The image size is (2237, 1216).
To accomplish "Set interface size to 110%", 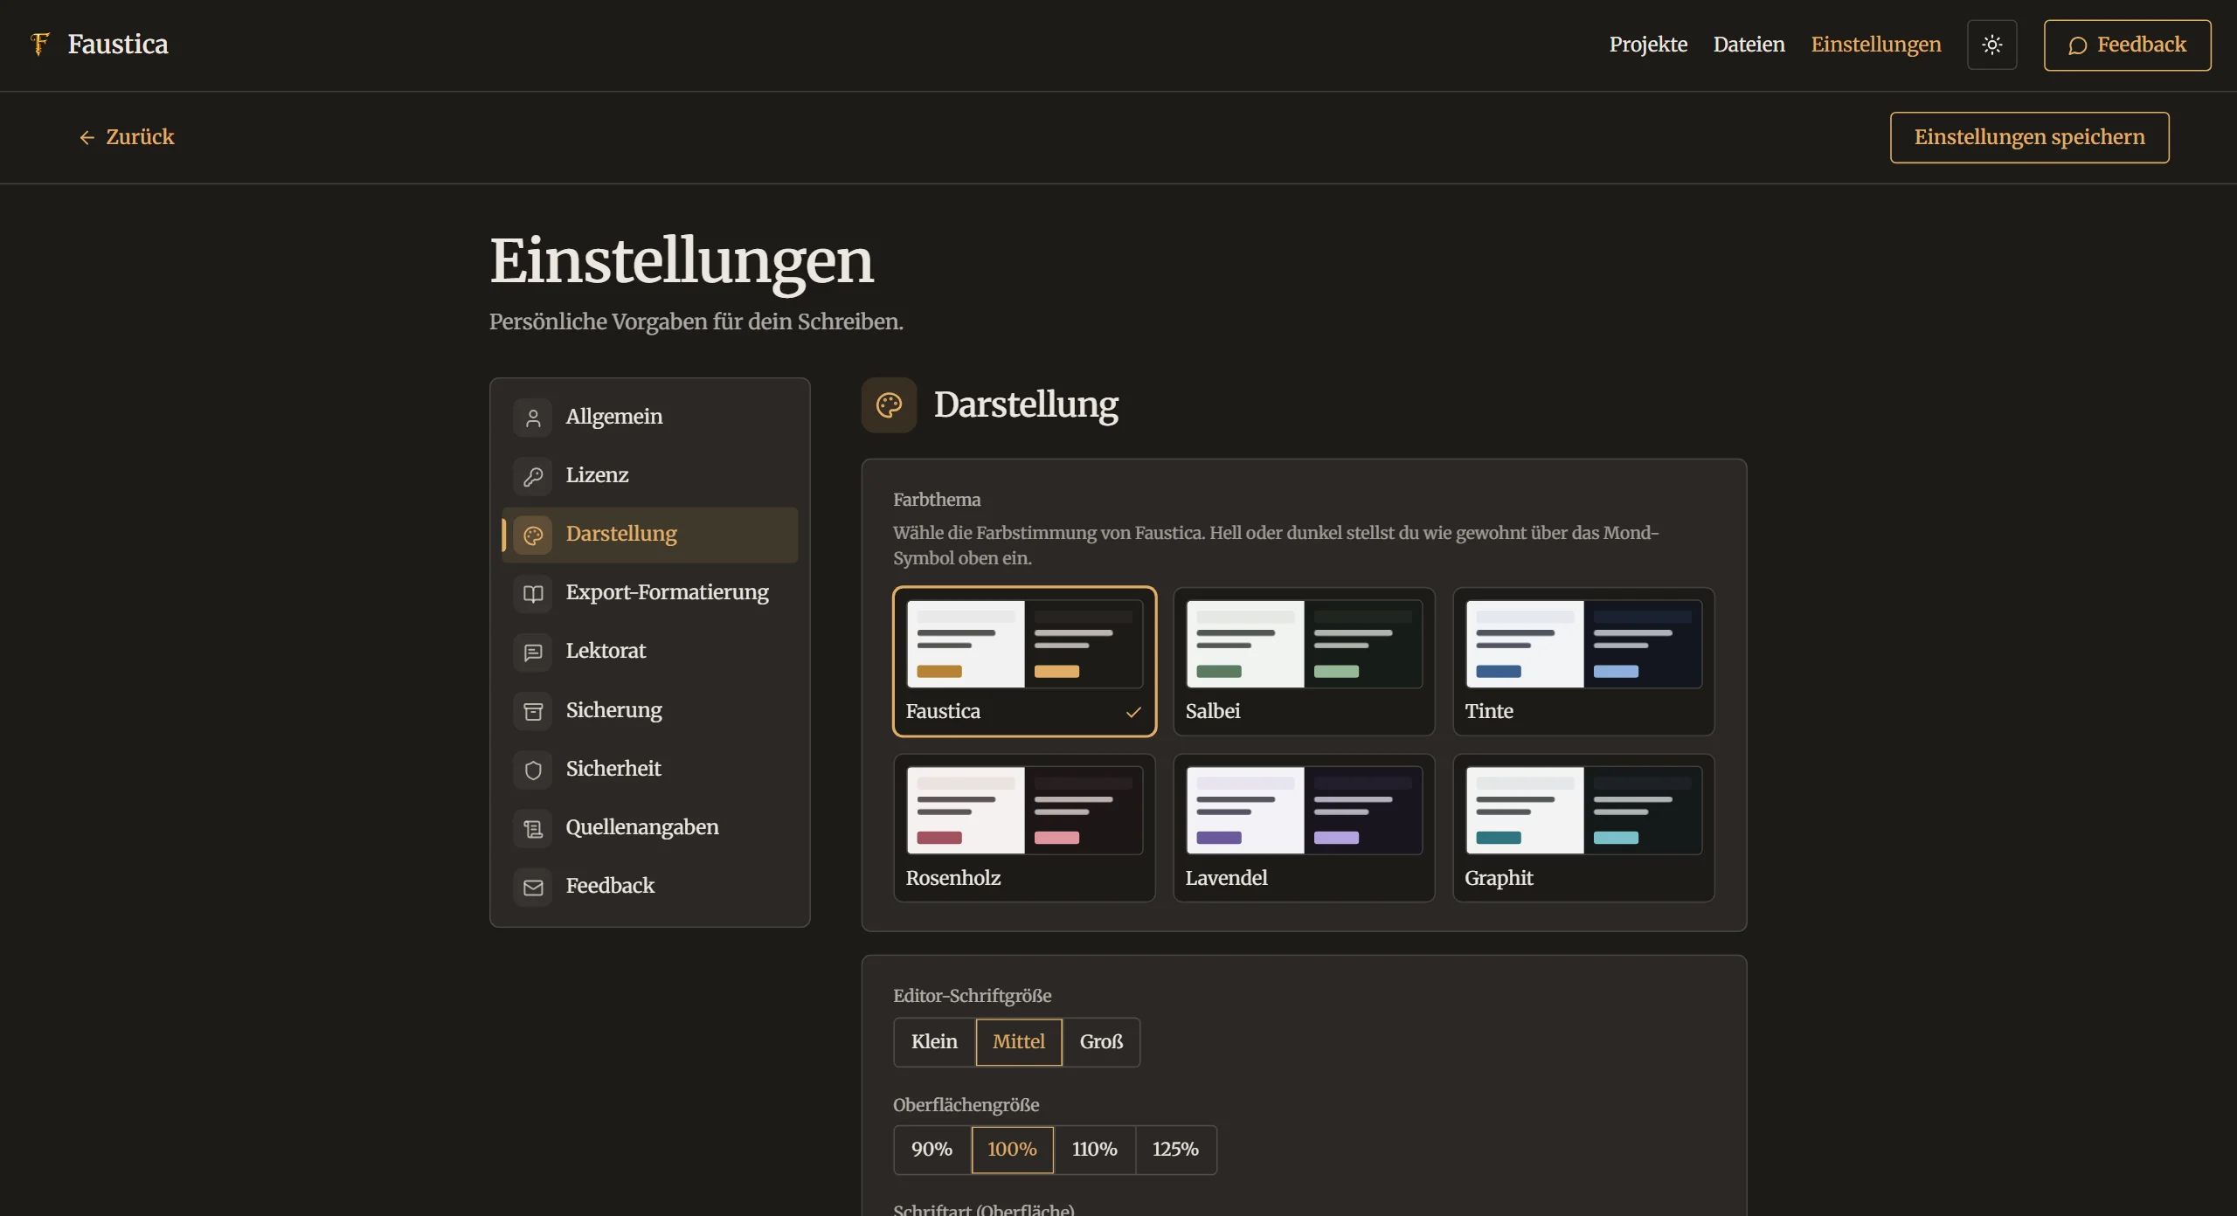I will 1094,1150.
